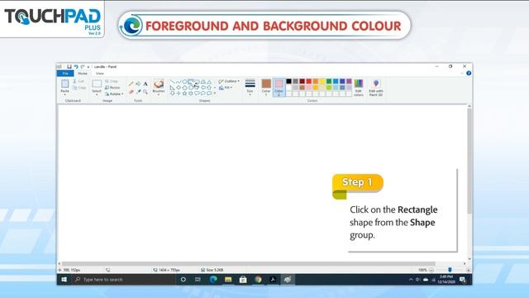
Task: Open Microsoft Store from the taskbar
Action: [x=243, y=280]
